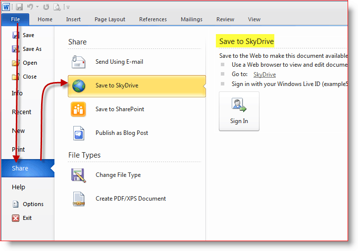
Task: Click the Save floppy disk icon in sidebar
Action: coord(16,35)
